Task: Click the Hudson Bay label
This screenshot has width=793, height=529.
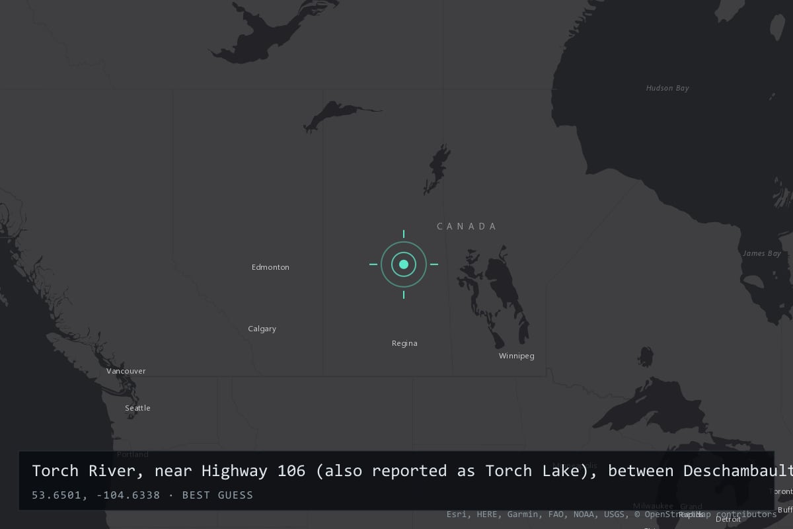Action: 667,88
